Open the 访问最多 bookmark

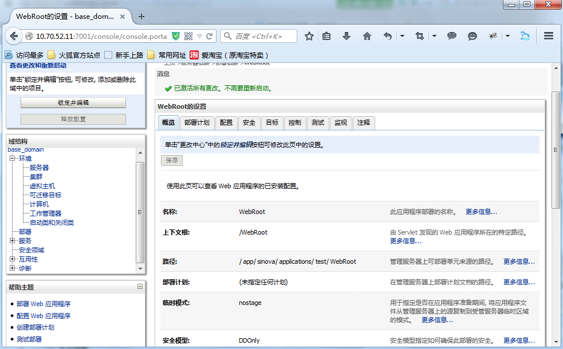[24, 55]
